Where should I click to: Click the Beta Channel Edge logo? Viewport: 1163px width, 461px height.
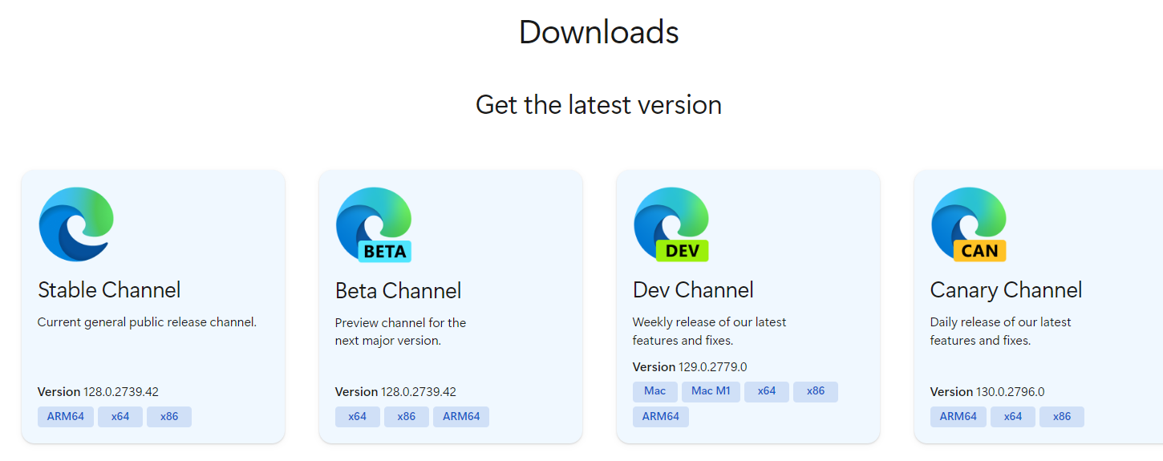coord(374,224)
